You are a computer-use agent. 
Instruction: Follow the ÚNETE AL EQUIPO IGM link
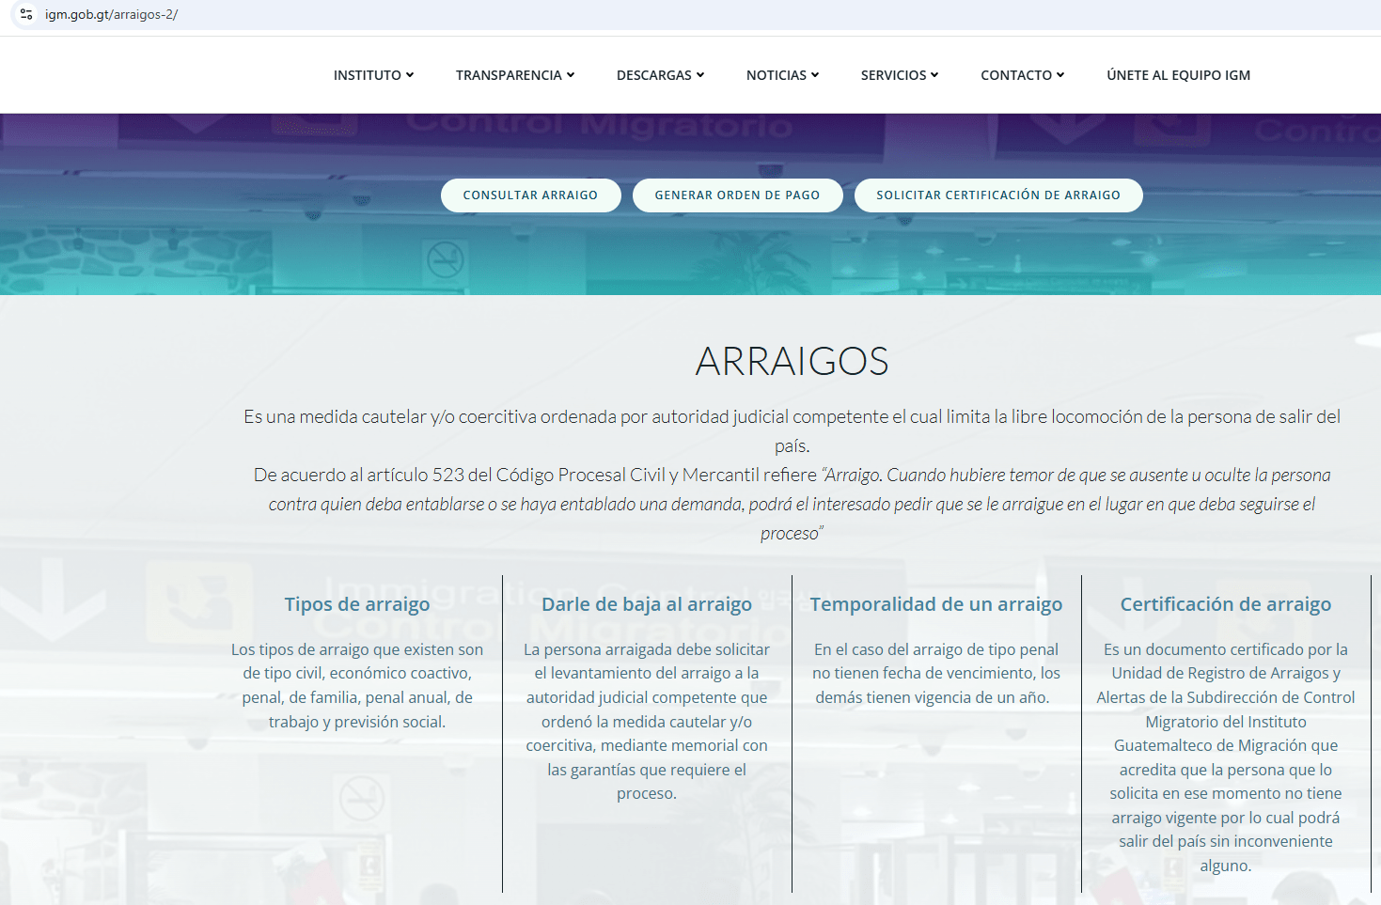click(1179, 75)
